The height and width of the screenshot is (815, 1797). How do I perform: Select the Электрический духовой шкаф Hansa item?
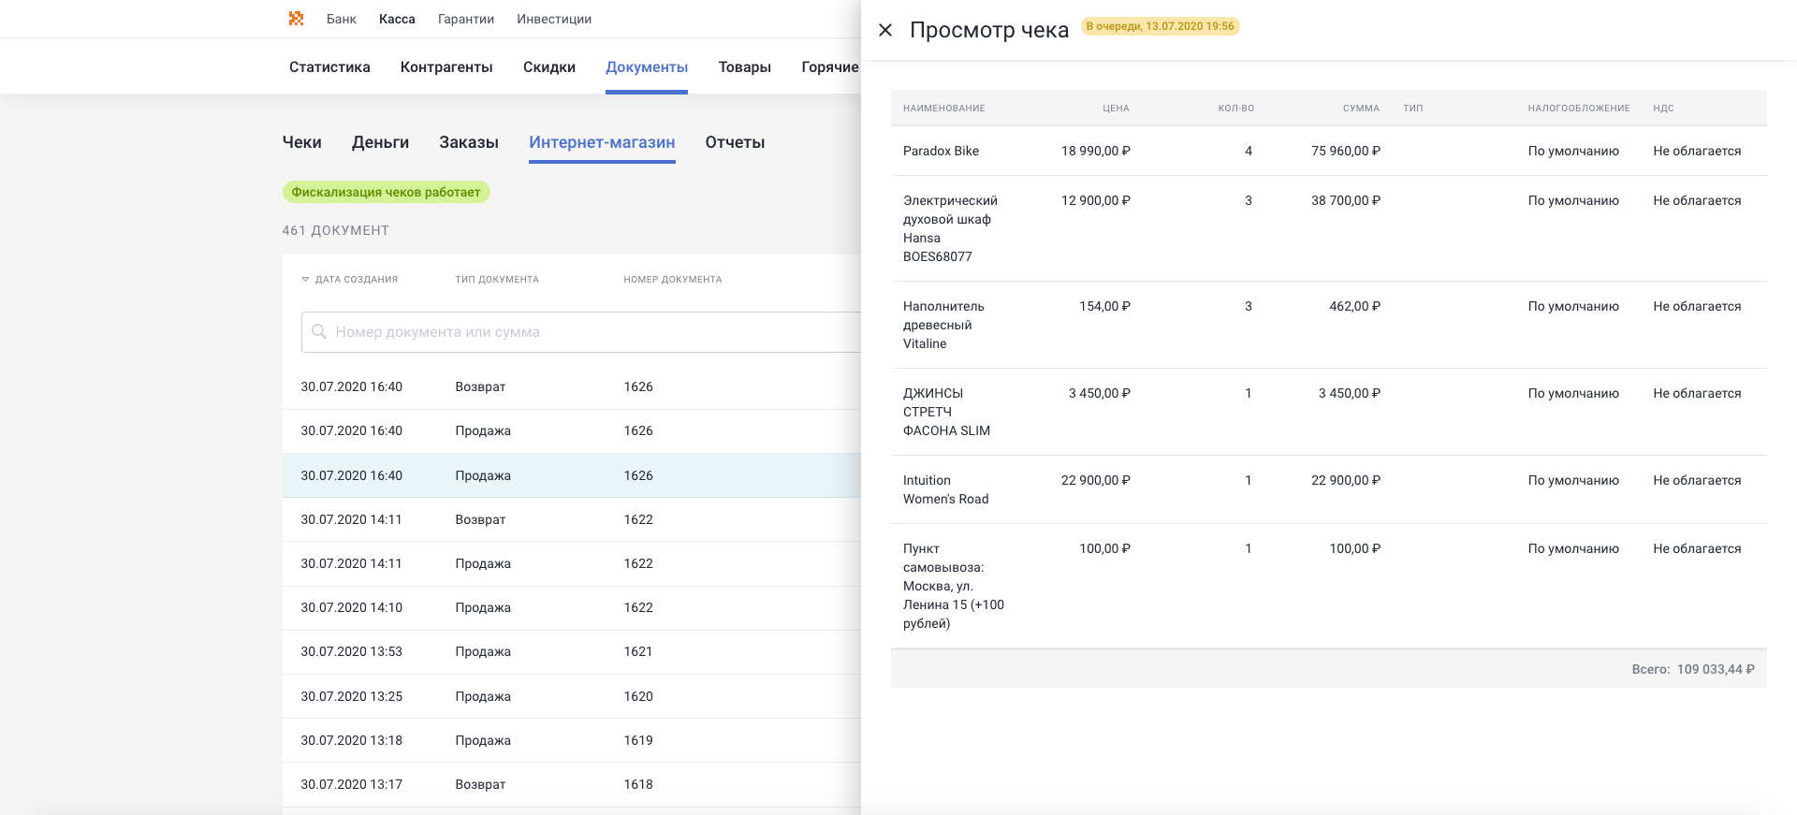pos(950,229)
